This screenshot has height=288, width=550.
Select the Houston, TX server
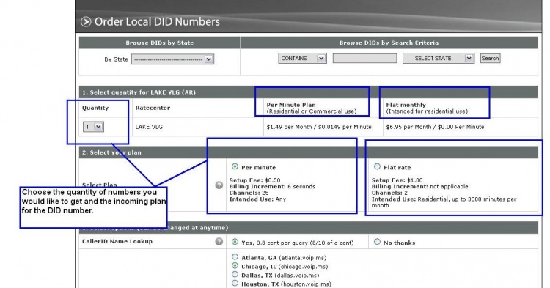(x=235, y=283)
